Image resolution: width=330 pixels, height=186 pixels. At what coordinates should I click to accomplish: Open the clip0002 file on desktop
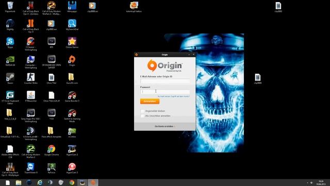tap(278, 7)
